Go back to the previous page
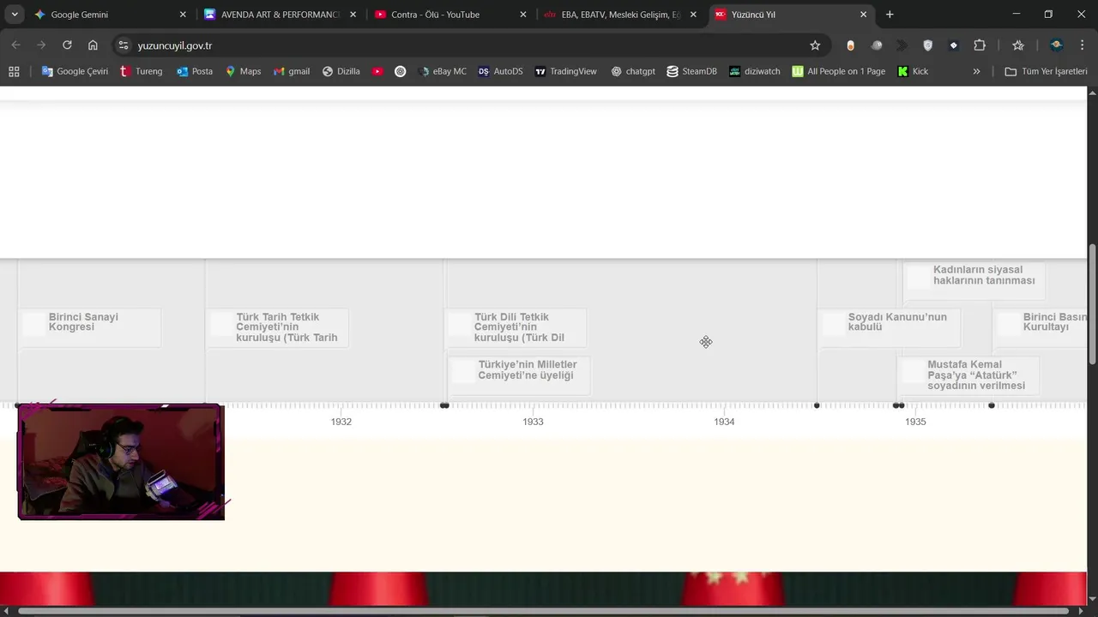 tap(15, 45)
